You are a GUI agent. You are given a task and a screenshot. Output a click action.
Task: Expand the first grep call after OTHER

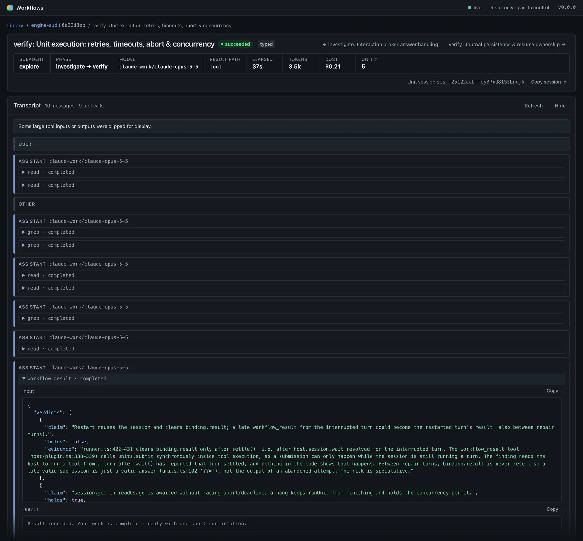pyautogui.click(x=291, y=232)
